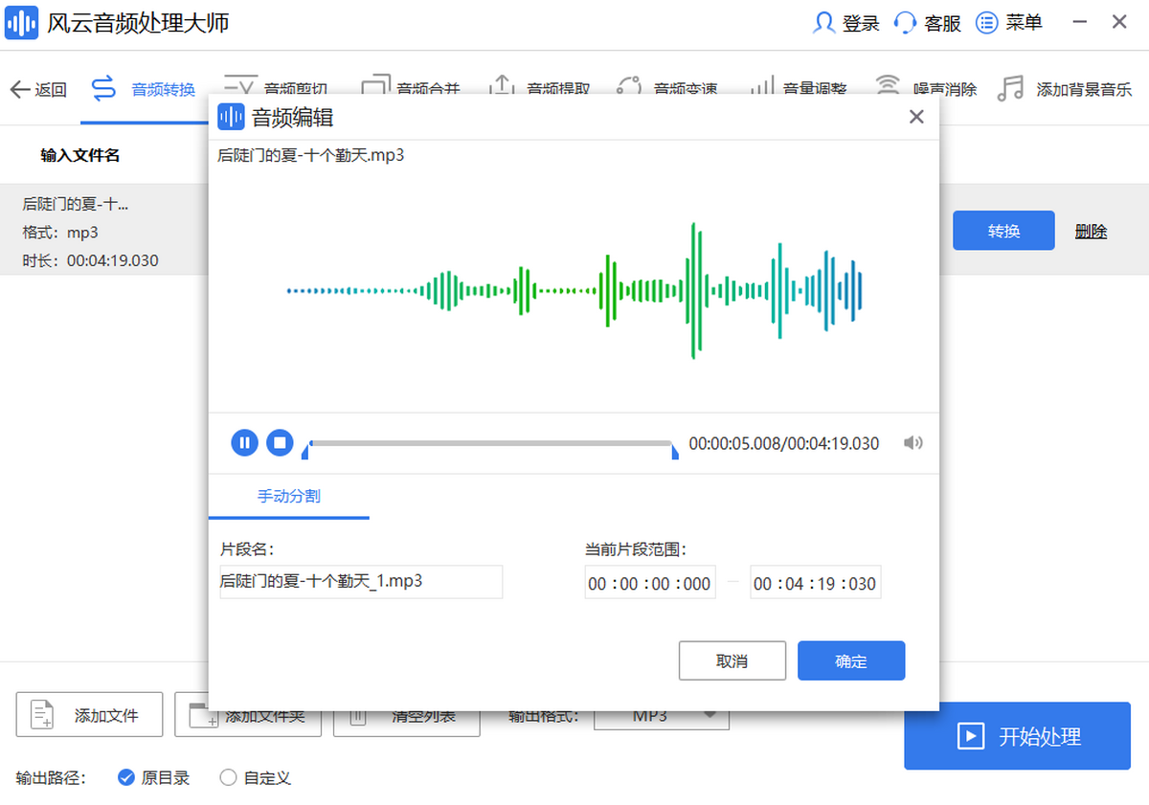This screenshot has height=805, width=1149.
Task: Select 原目录 as output path
Action: (154, 778)
